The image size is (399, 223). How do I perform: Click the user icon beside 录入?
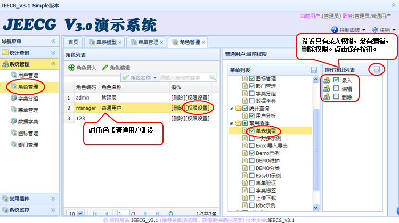[x=327, y=80]
